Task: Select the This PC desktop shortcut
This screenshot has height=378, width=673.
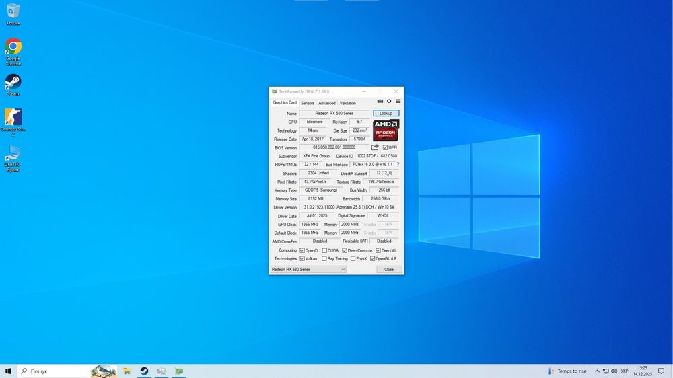Action: pyautogui.click(x=13, y=158)
